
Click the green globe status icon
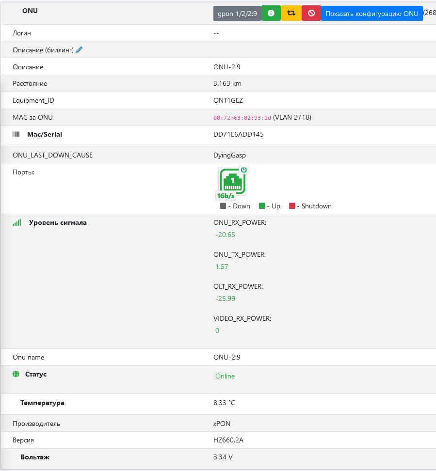[16, 374]
